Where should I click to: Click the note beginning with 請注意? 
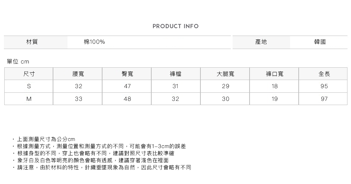click(x=104, y=167)
